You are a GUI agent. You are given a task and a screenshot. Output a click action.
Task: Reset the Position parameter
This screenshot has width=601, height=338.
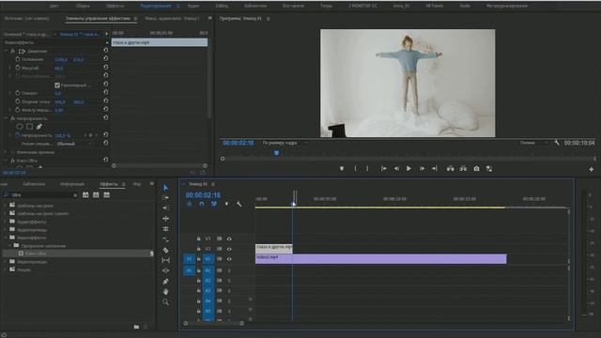click(x=106, y=59)
